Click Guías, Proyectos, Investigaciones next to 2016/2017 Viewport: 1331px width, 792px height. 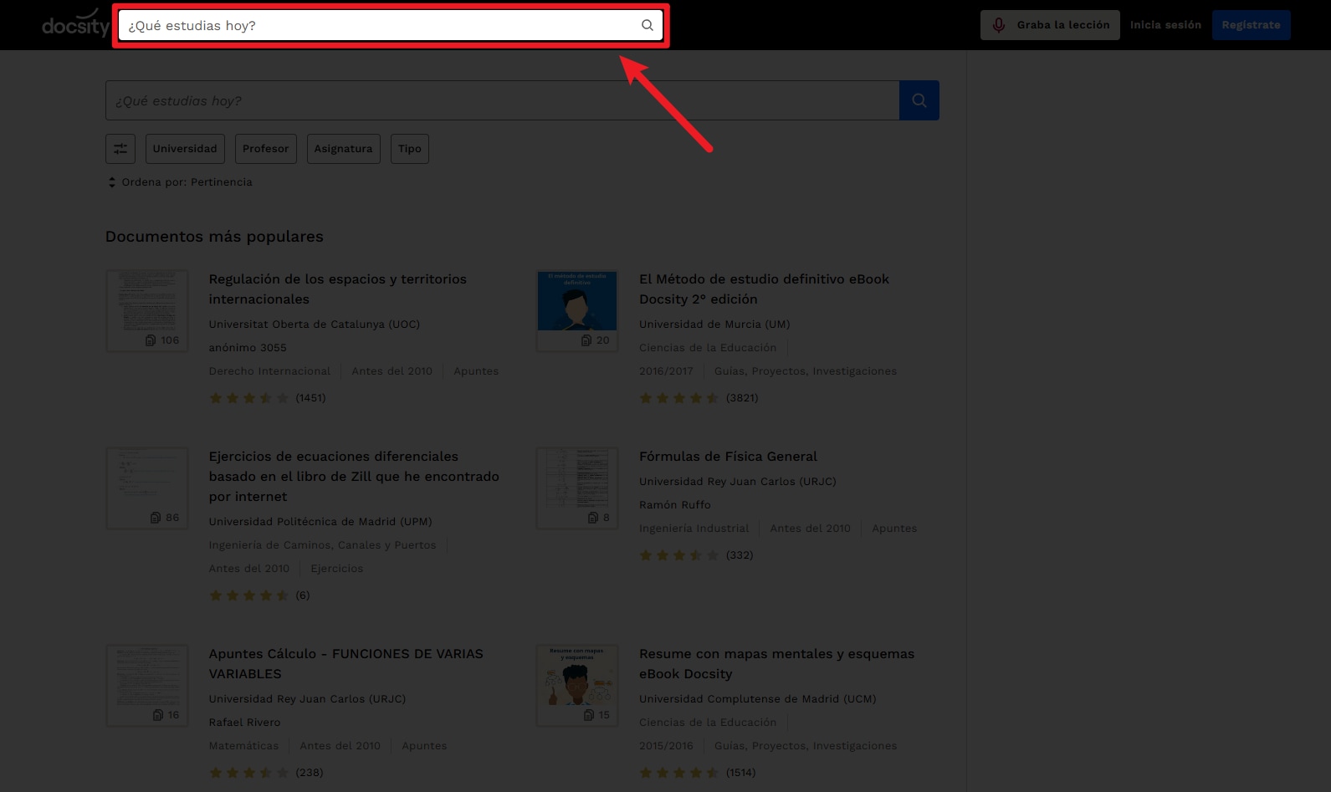tap(806, 371)
